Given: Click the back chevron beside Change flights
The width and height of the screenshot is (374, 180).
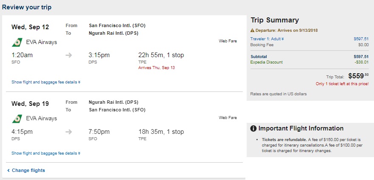Looking at the screenshot, I should coord(8,171).
